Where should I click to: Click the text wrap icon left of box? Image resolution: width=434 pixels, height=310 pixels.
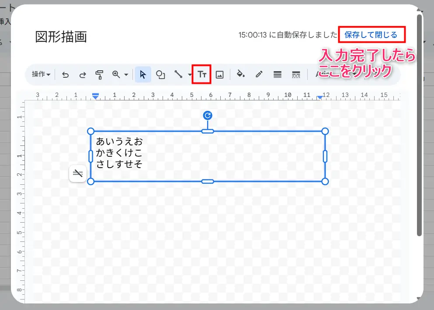click(78, 173)
